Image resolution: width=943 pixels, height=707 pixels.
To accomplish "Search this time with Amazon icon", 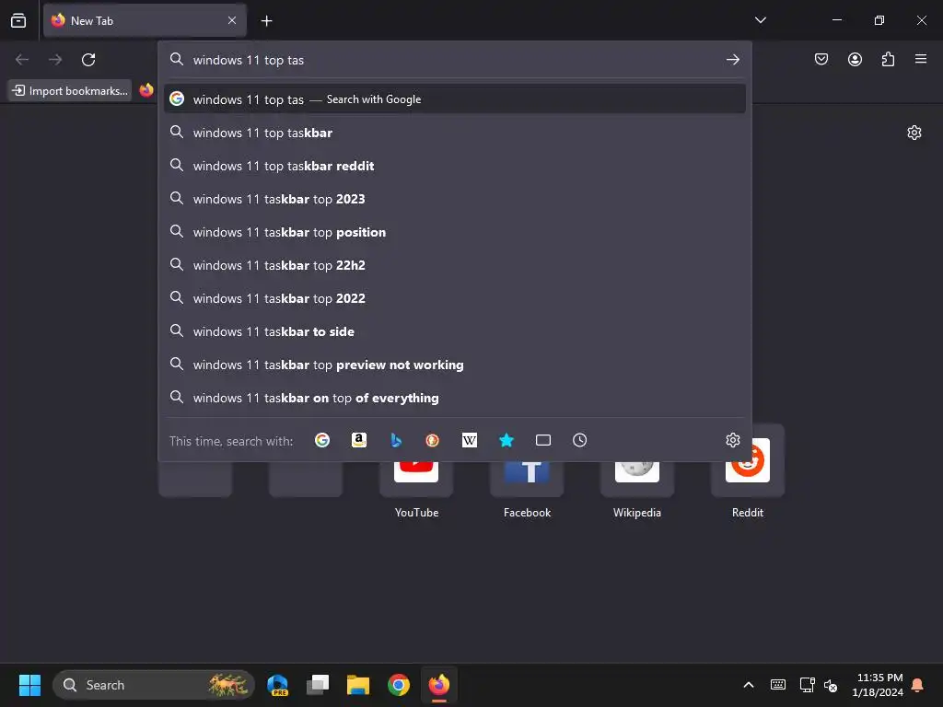I will (359, 441).
